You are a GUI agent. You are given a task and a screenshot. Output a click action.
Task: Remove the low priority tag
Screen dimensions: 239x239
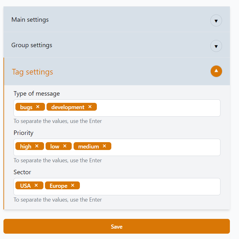pos(65,146)
